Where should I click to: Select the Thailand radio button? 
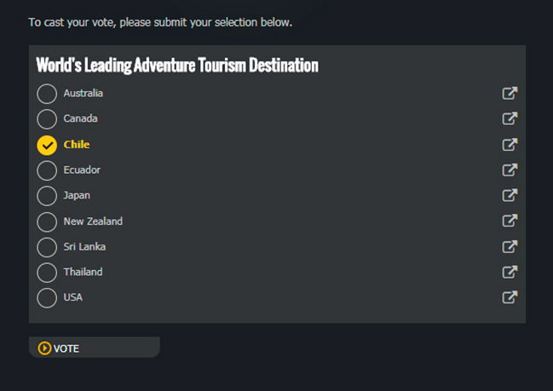47,273
